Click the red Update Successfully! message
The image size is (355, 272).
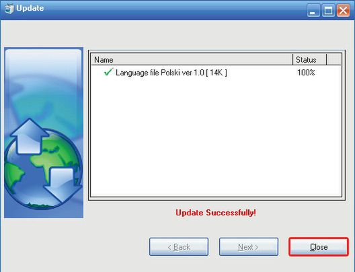[216, 213]
